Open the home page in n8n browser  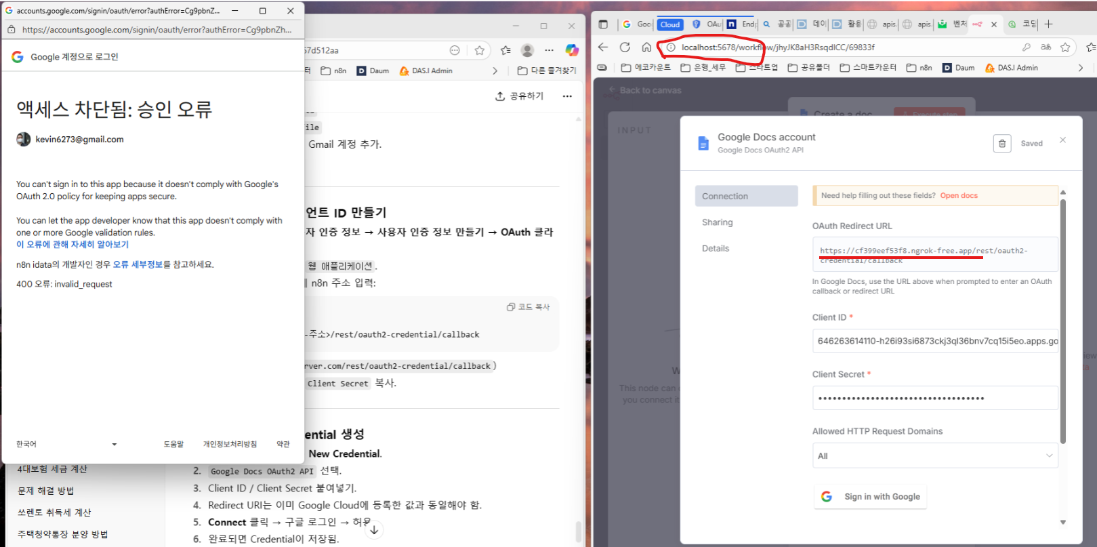click(646, 47)
